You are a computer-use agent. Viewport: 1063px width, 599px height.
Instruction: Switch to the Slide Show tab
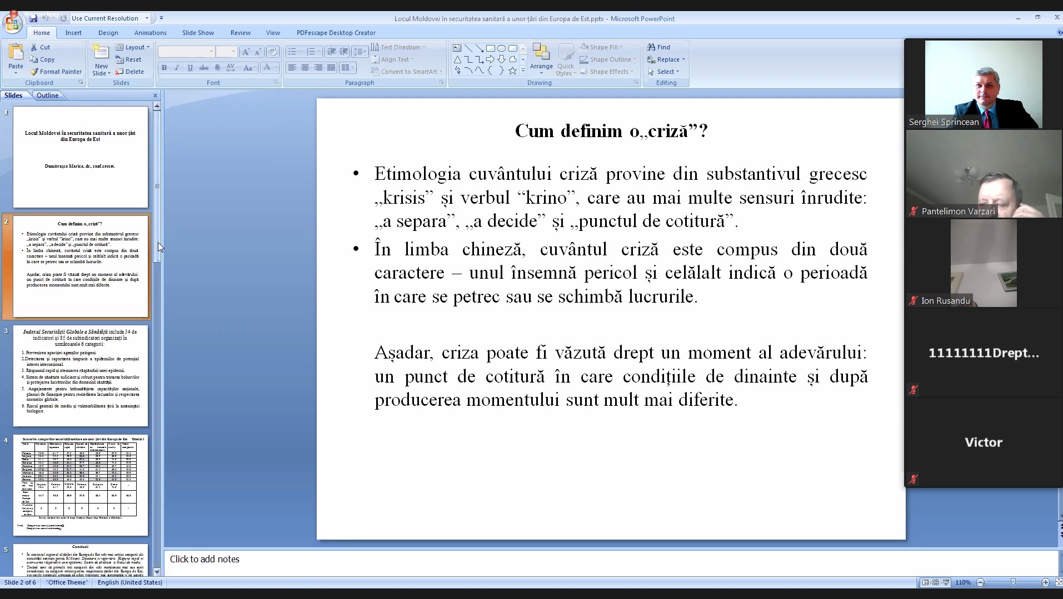click(198, 33)
